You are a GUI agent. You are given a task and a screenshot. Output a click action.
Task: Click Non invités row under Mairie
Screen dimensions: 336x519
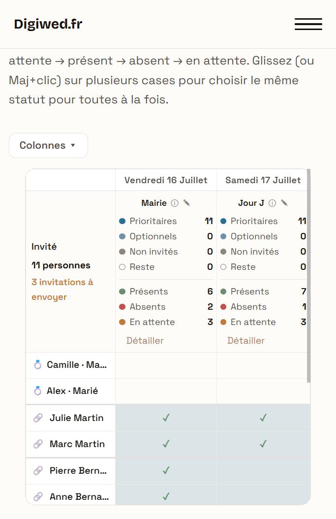click(x=166, y=252)
